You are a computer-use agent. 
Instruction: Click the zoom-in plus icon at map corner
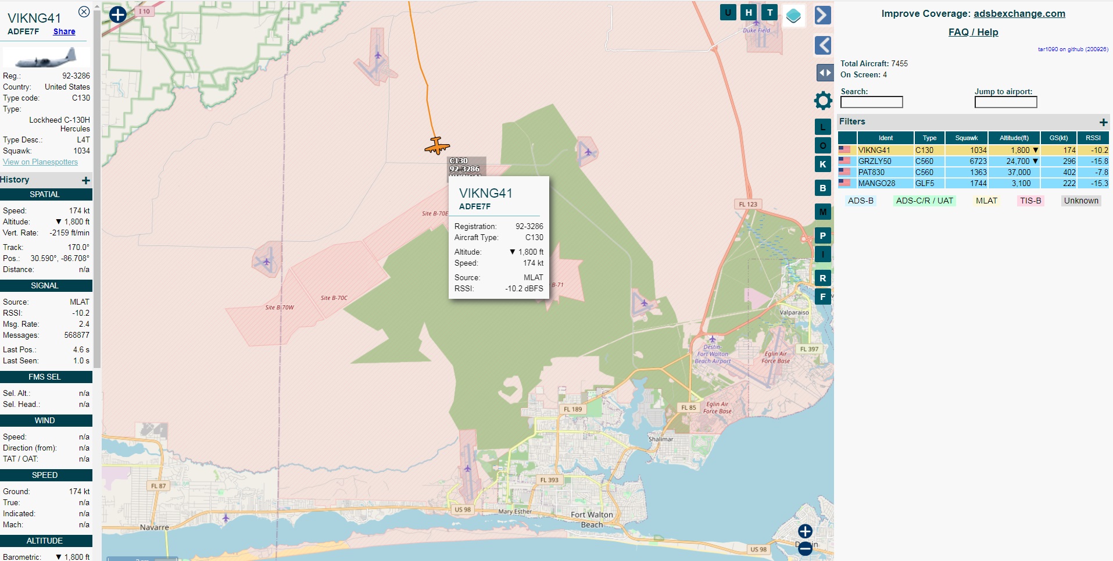tap(118, 15)
